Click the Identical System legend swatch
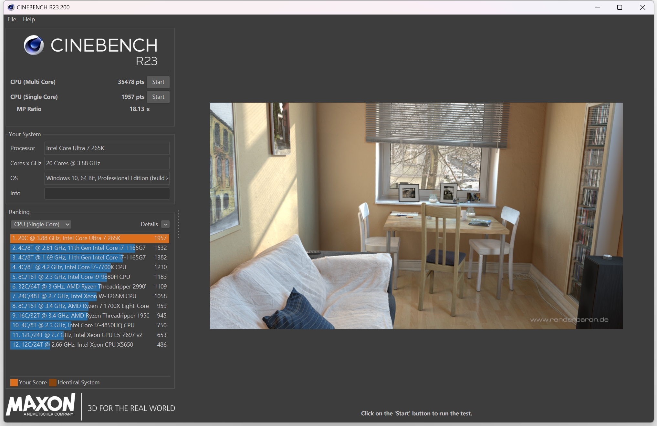657x426 pixels. pos(53,382)
